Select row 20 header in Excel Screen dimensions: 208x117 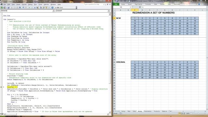click(x=114, y=62)
